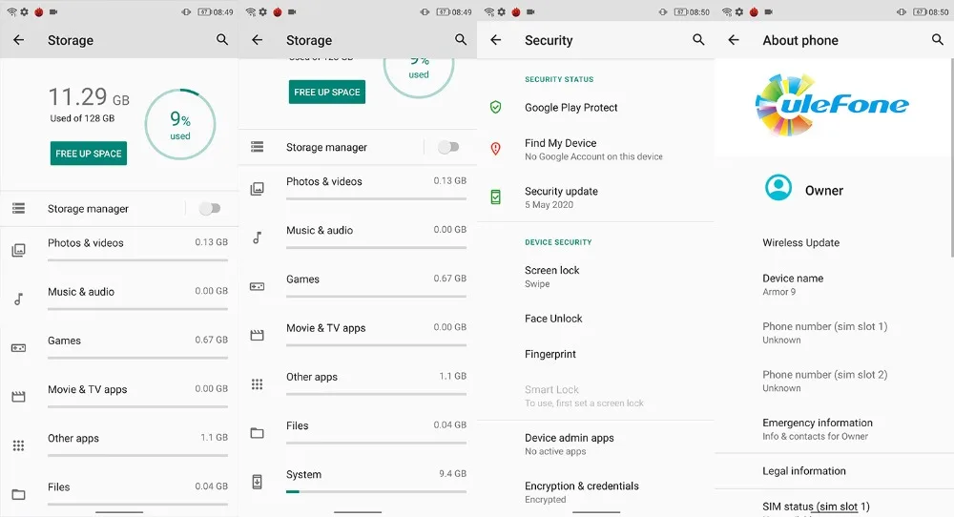
Task: Open Device name Armor 9
Action: [834, 284]
